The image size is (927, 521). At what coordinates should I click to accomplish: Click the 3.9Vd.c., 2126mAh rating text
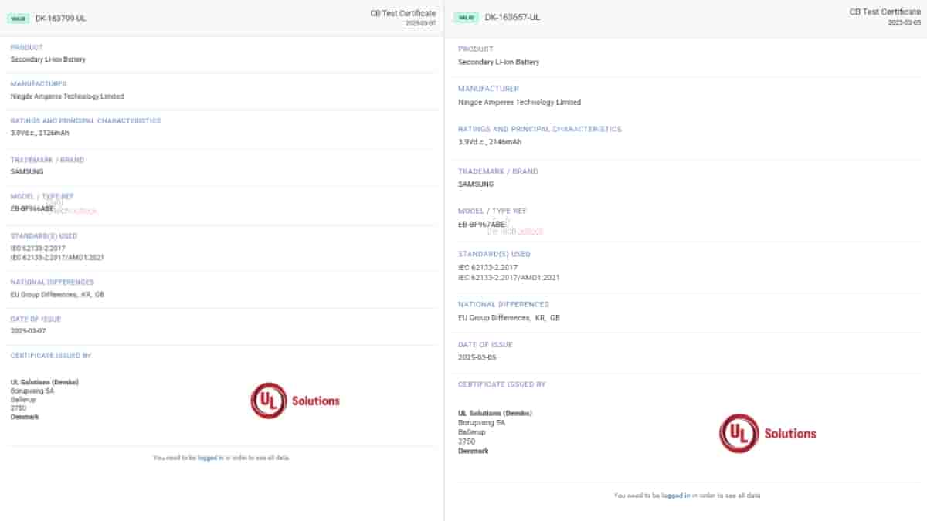(x=39, y=133)
